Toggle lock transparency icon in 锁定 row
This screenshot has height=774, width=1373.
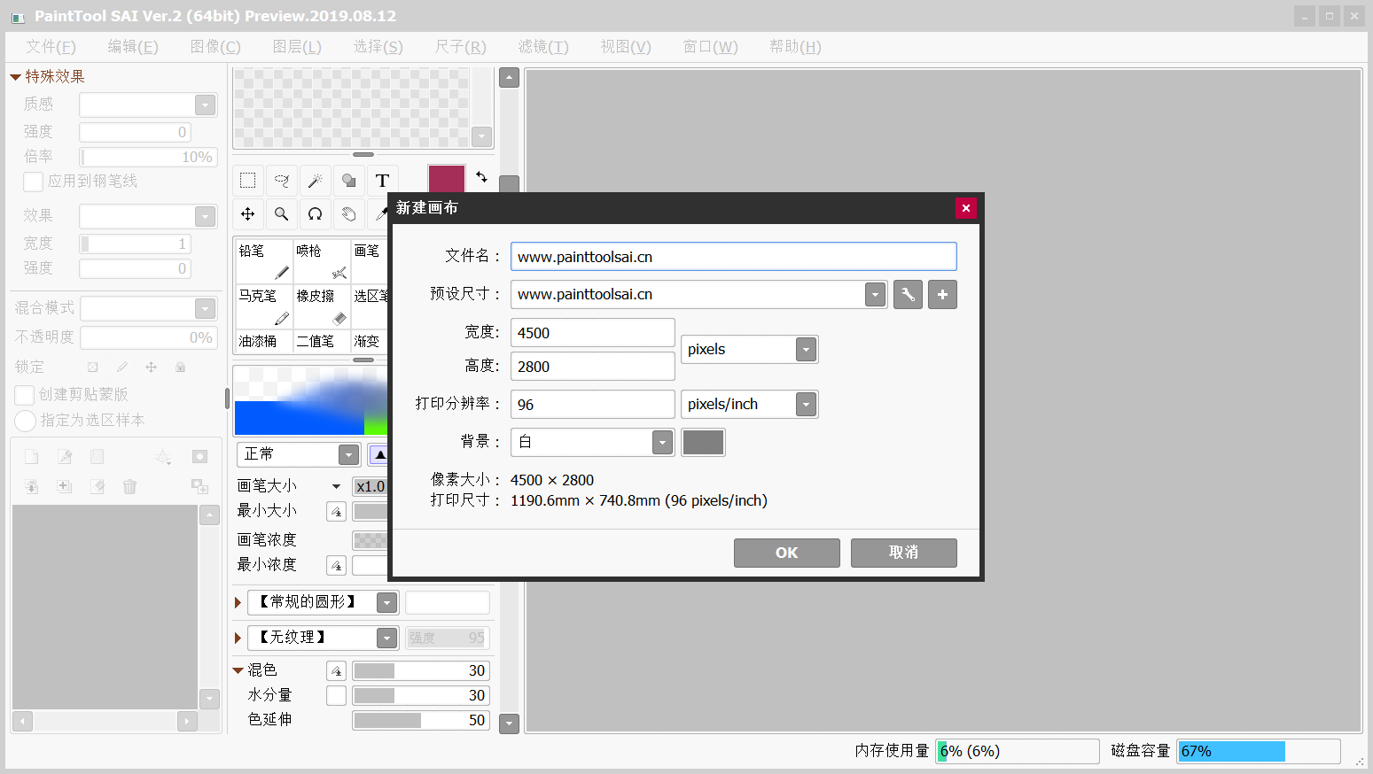coord(92,367)
